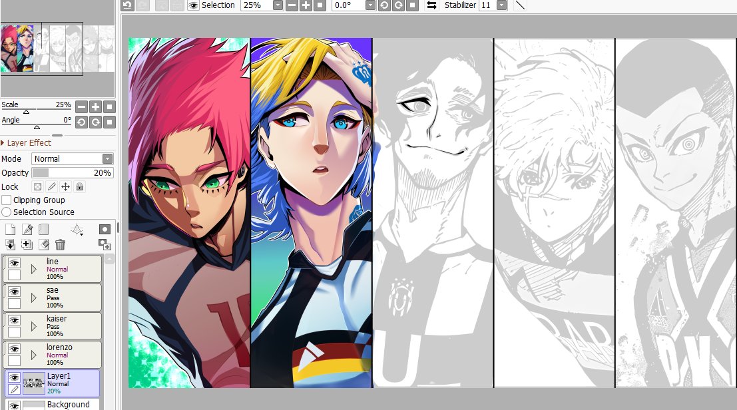Hide Layer1 using its eye icon

(14, 377)
